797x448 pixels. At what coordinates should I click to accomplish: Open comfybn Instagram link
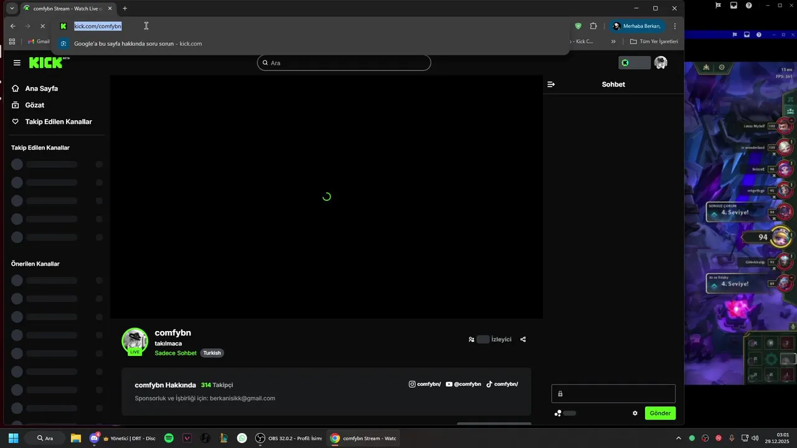(x=425, y=385)
